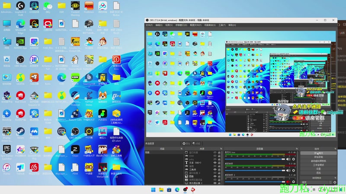Toggle lock on the 文本 (GDI+) source
The width and height of the screenshot is (346, 194).
pos(219,163)
